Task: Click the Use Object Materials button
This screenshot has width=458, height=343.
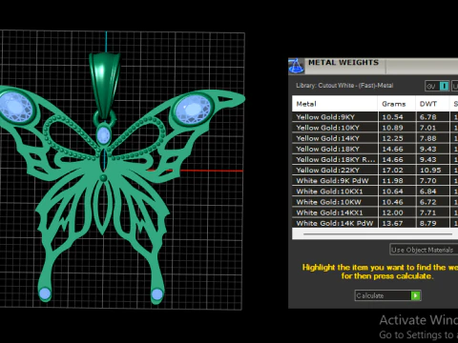Action: (424, 250)
